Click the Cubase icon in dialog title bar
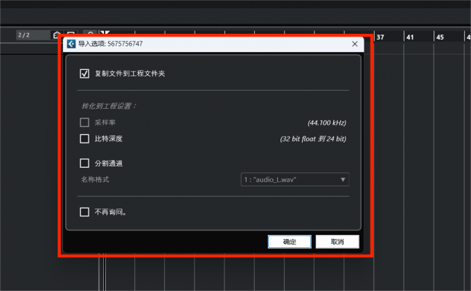 (71, 44)
